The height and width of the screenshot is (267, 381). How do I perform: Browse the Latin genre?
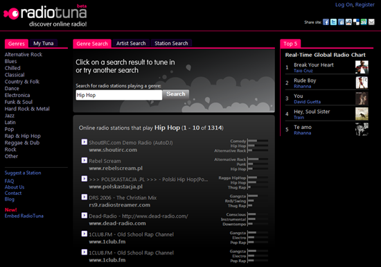click(10, 122)
